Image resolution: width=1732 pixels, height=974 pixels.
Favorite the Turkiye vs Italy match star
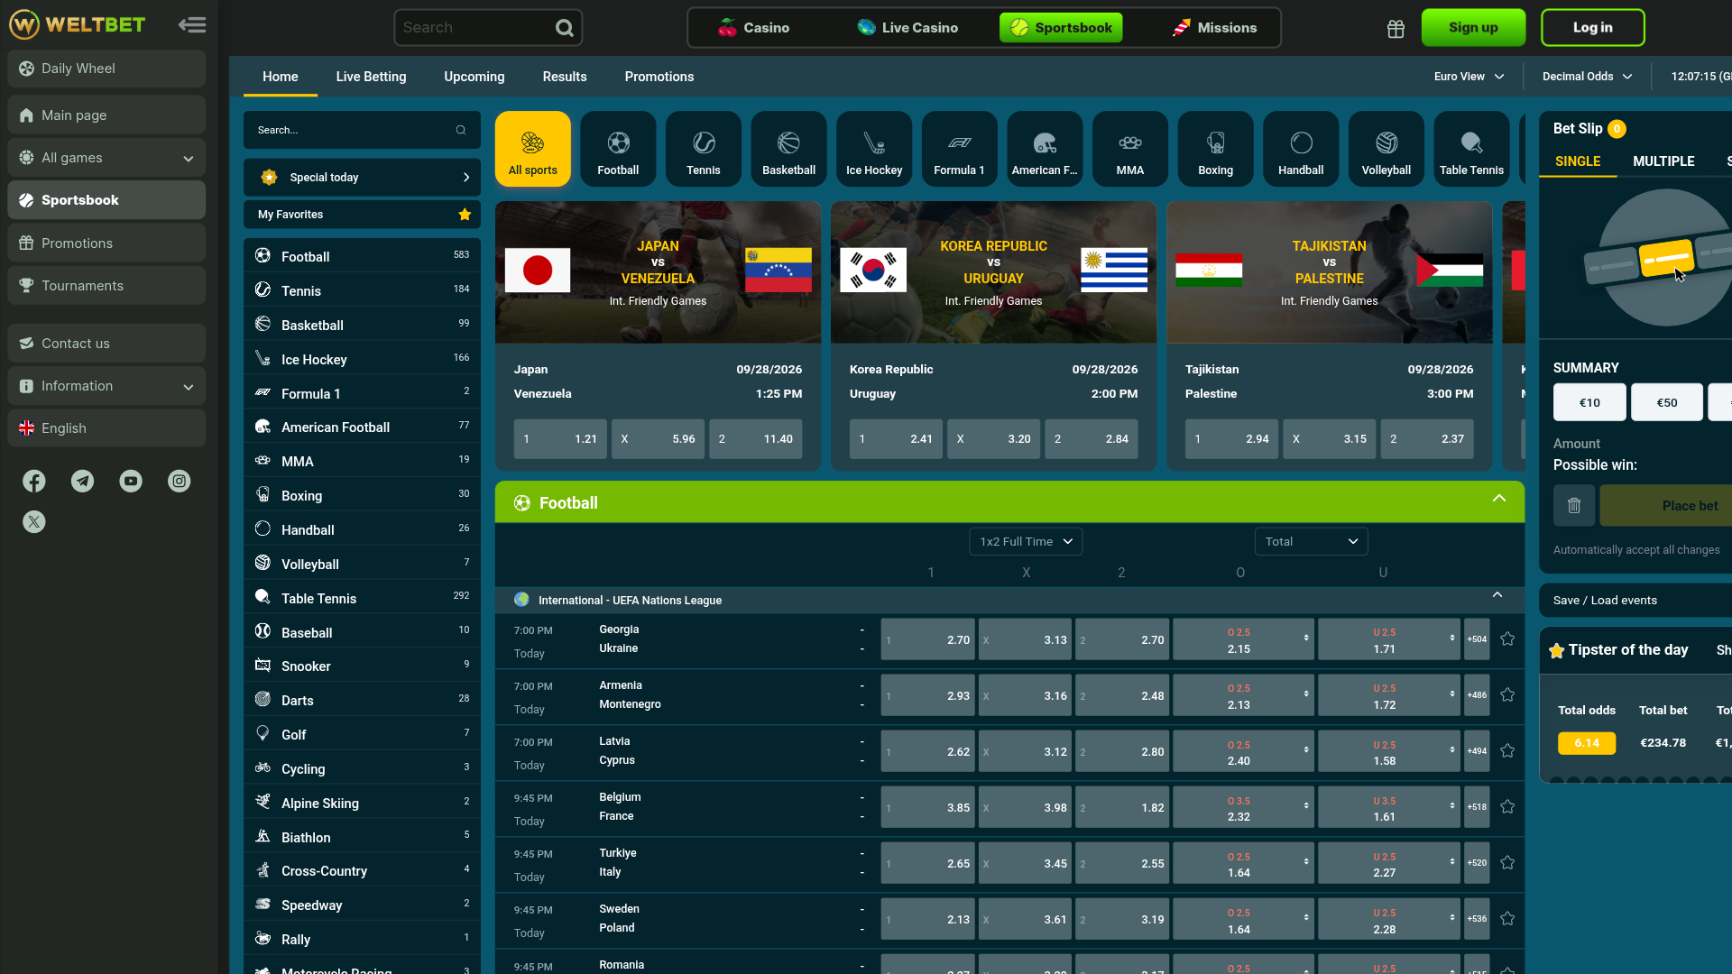click(1507, 863)
